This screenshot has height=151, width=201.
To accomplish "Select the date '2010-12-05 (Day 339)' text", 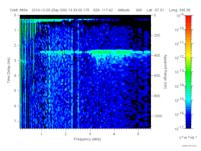I will click(49, 10).
